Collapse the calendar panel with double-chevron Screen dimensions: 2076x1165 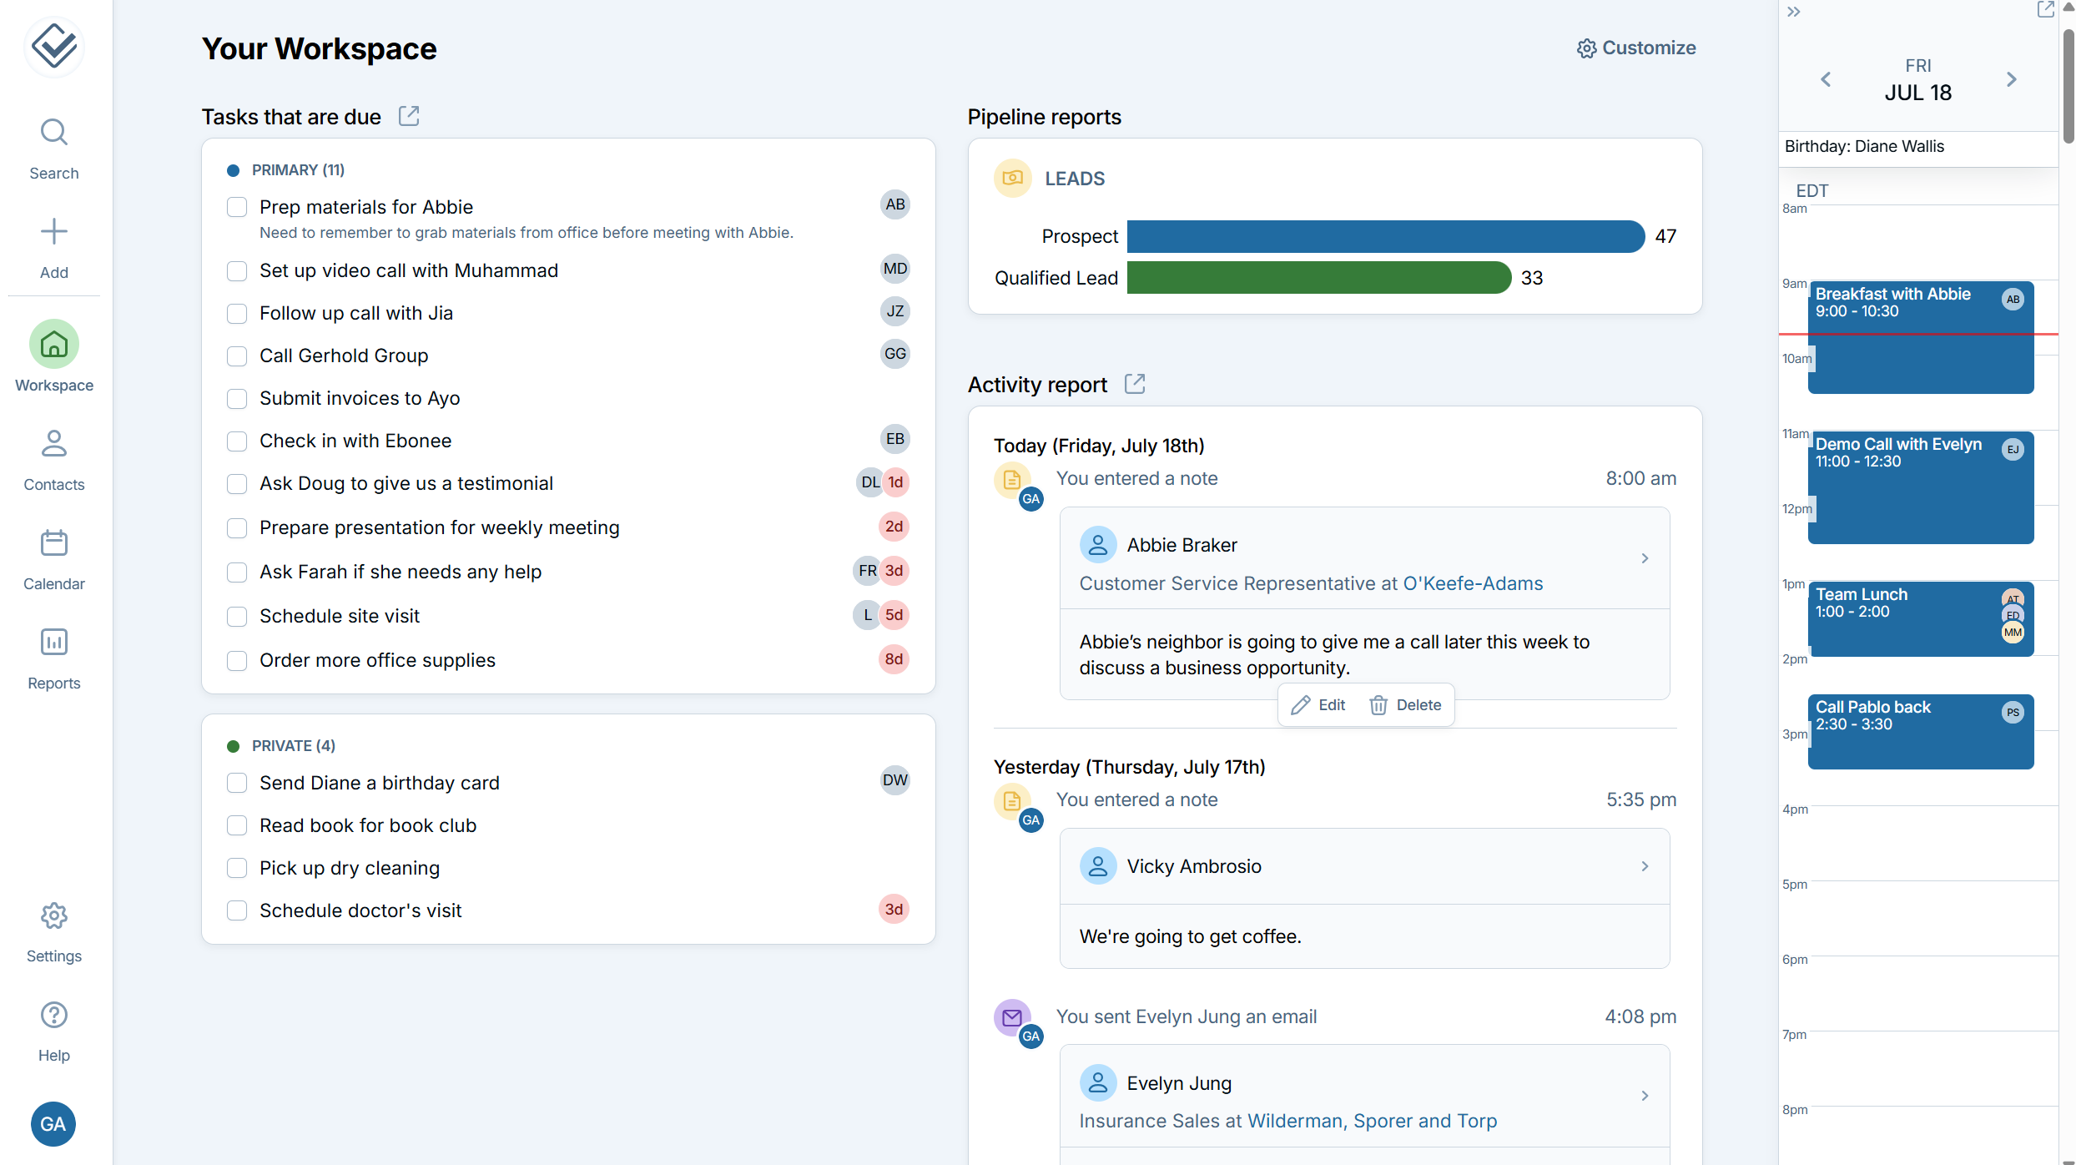[1793, 12]
